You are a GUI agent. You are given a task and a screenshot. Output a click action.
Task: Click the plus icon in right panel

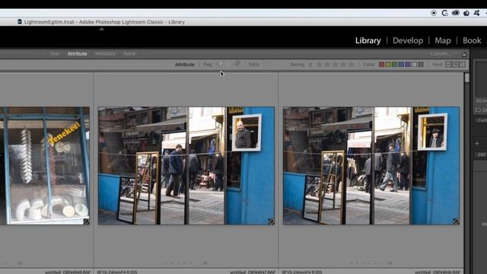tap(477, 144)
